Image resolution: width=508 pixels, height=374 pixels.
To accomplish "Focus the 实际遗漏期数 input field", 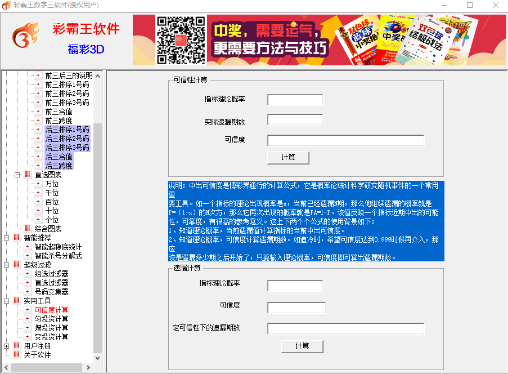I will pos(295,119).
